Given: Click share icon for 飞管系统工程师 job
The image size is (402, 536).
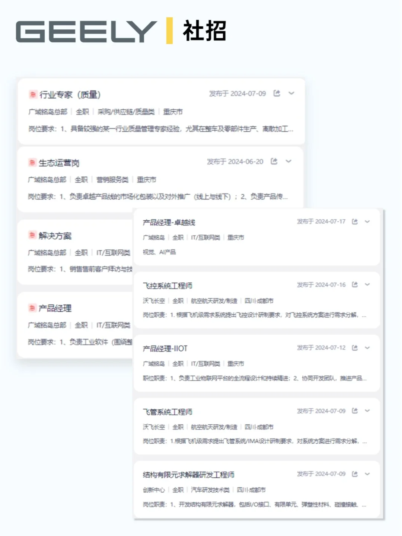Looking at the screenshot, I should click(355, 411).
